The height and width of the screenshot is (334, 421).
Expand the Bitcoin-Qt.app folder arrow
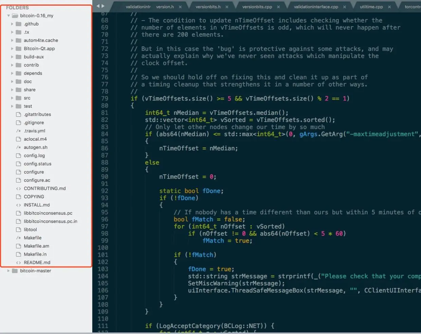coord(12,49)
